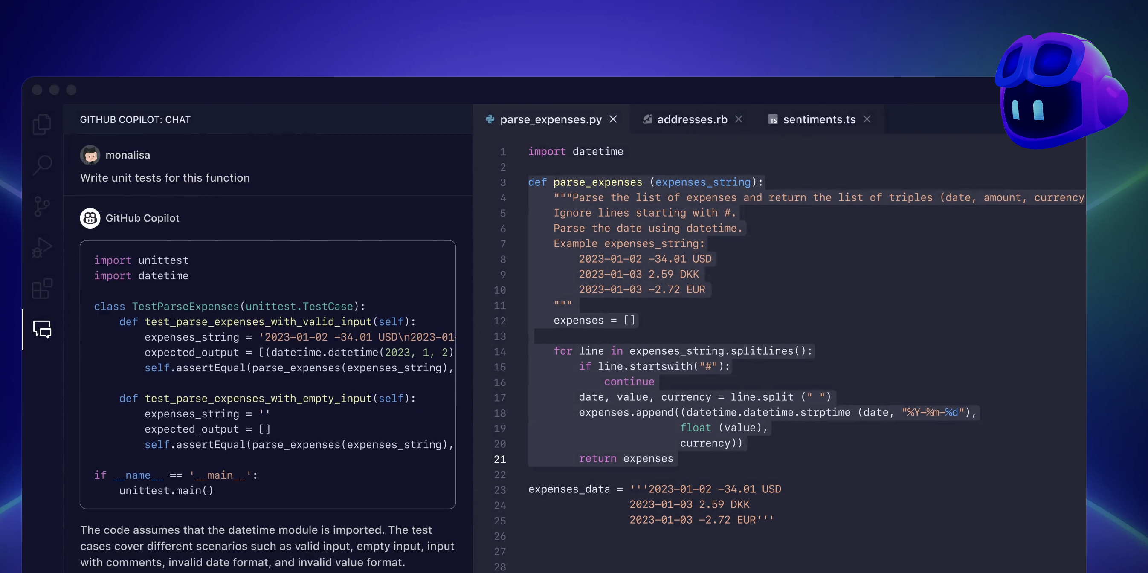Screen dimensions: 1148x573
Task: Click the 'Write unit tests for this function' message
Action: click(x=165, y=178)
